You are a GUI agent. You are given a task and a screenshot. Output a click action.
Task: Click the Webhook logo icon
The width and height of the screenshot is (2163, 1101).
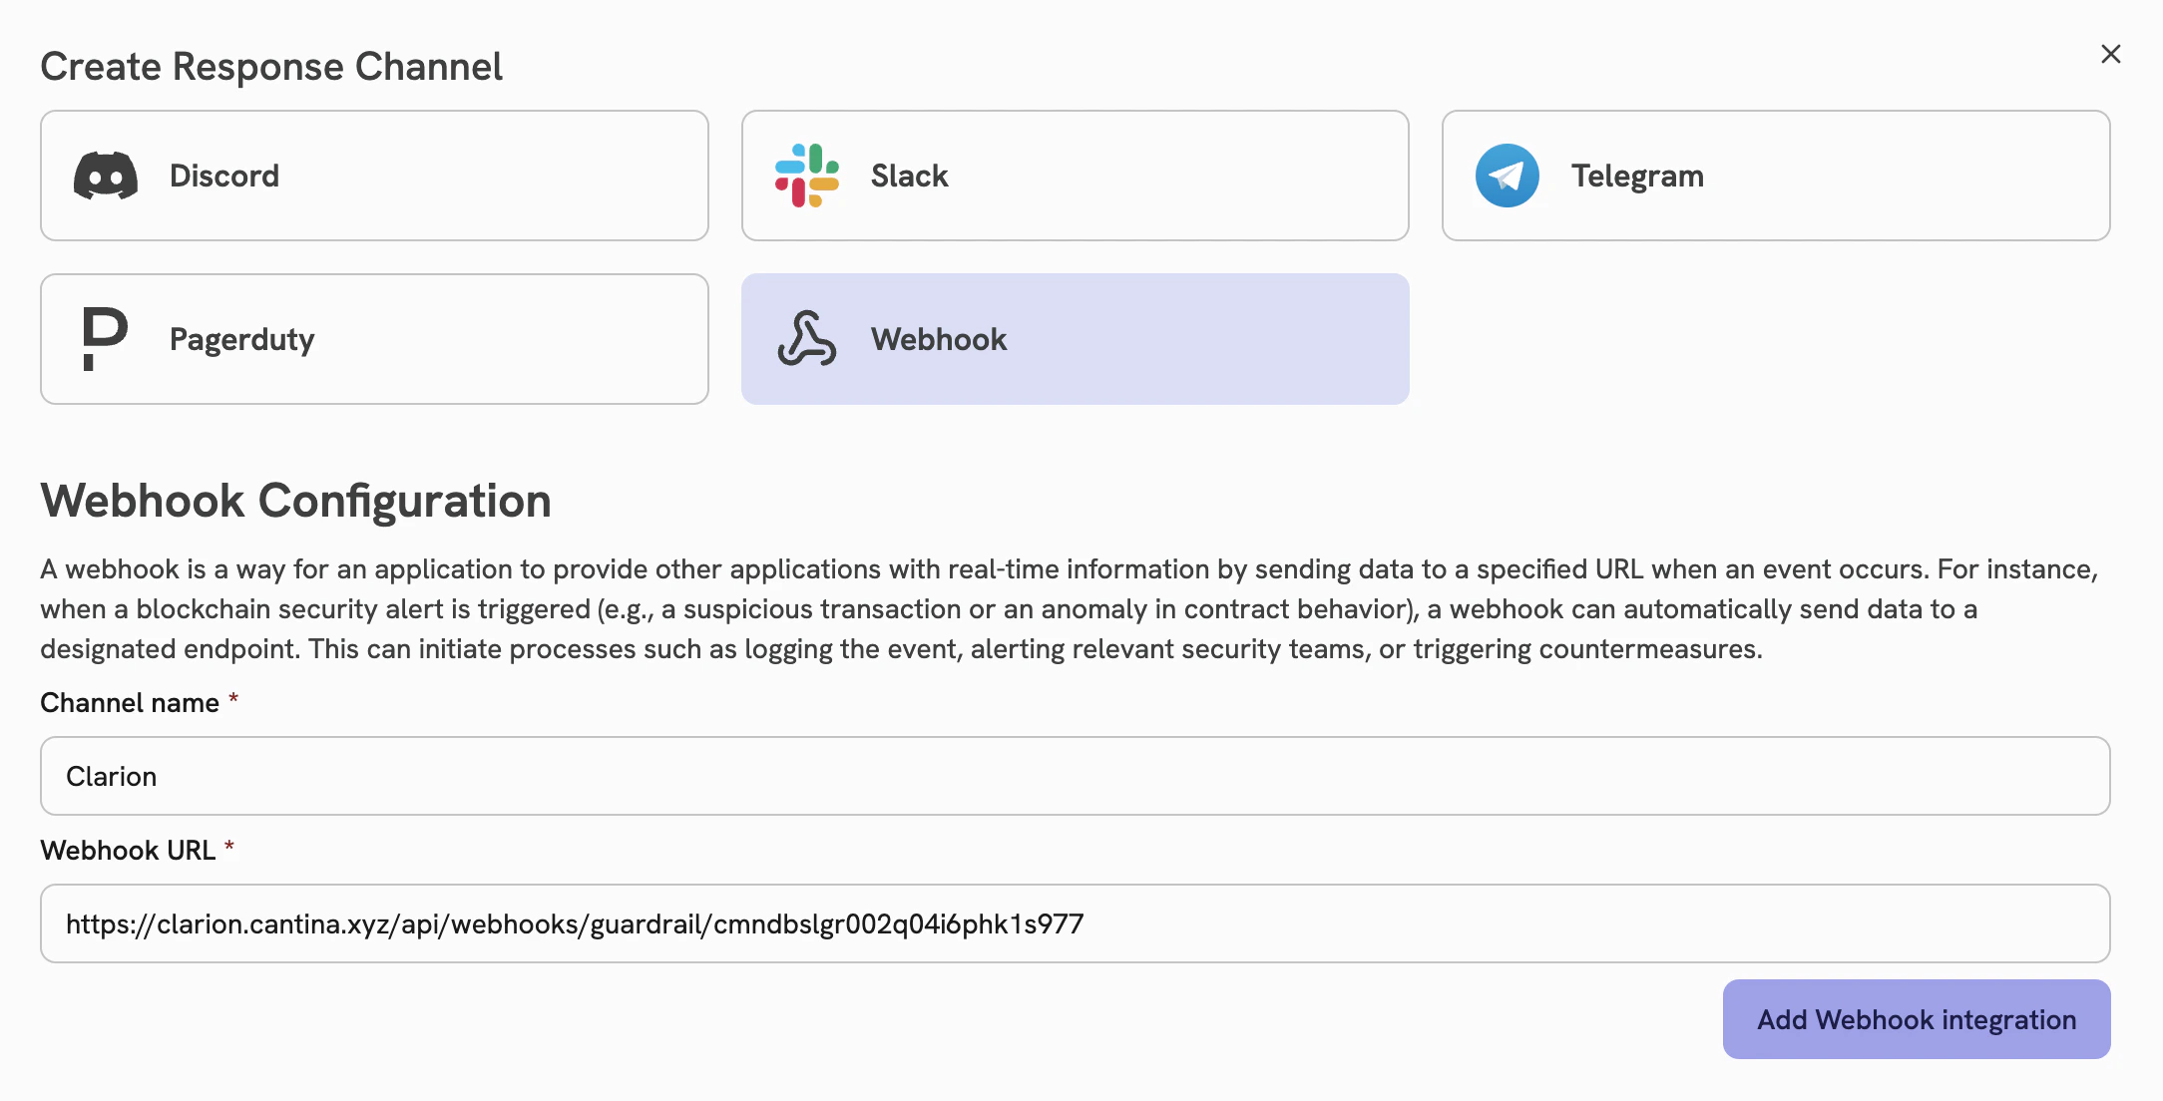click(807, 339)
